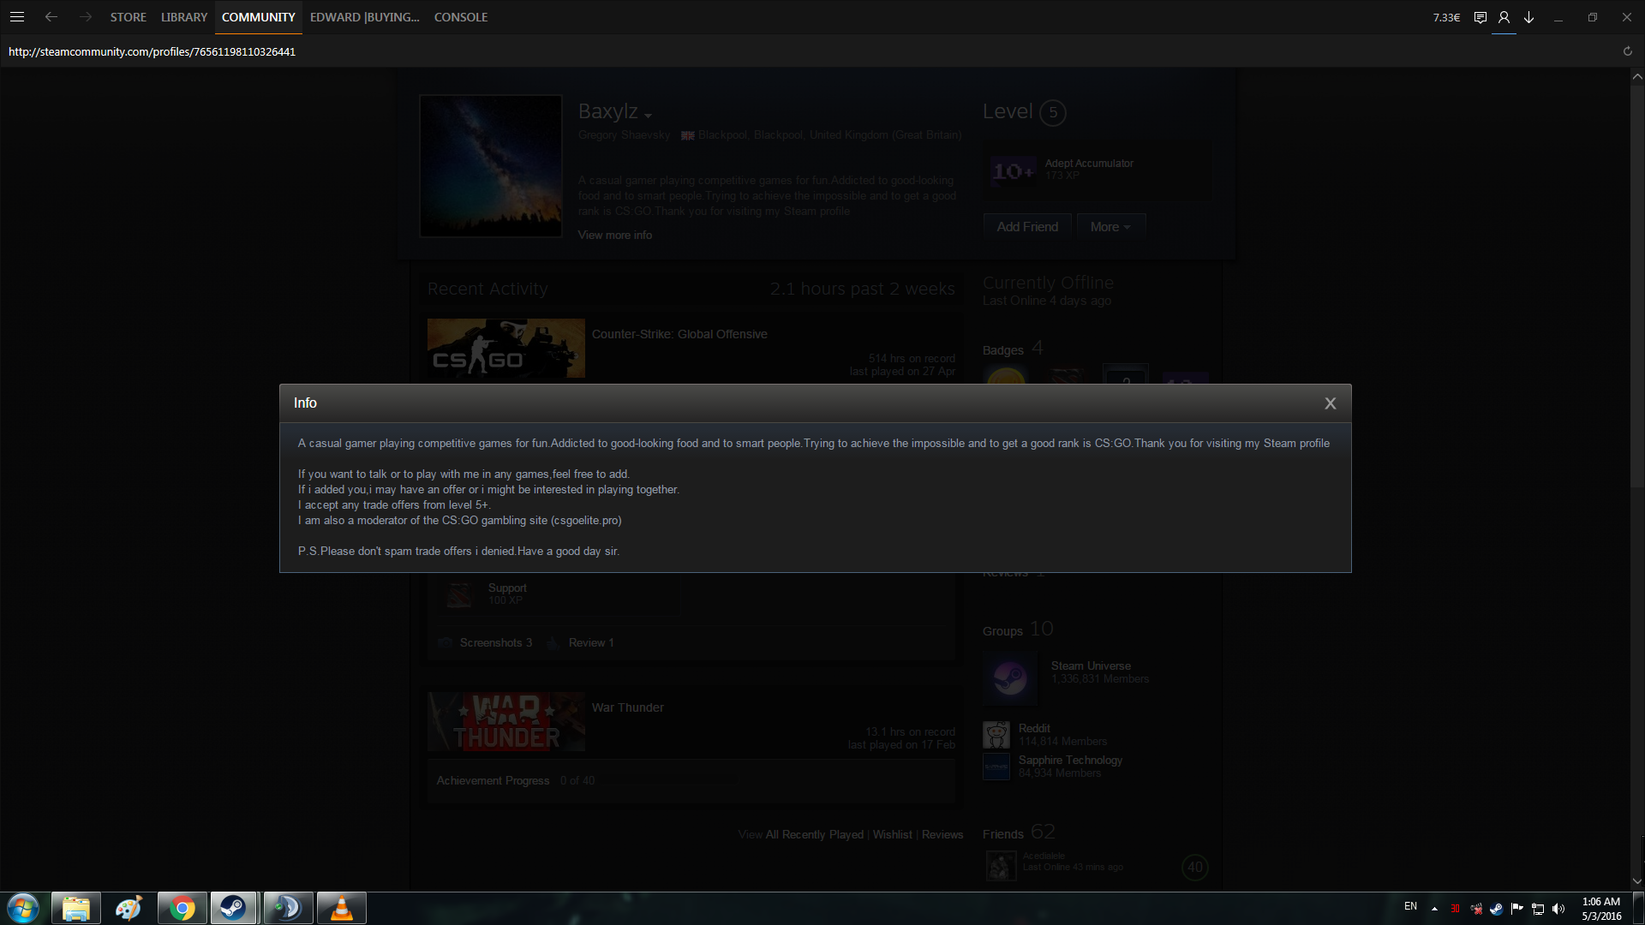
Task: Open the friends profile icon
Action: pyautogui.click(x=1504, y=17)
